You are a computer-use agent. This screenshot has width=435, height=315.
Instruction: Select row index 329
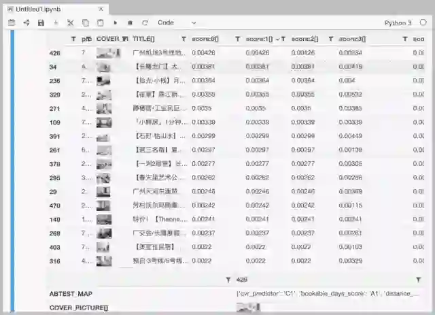pos(54,95)
